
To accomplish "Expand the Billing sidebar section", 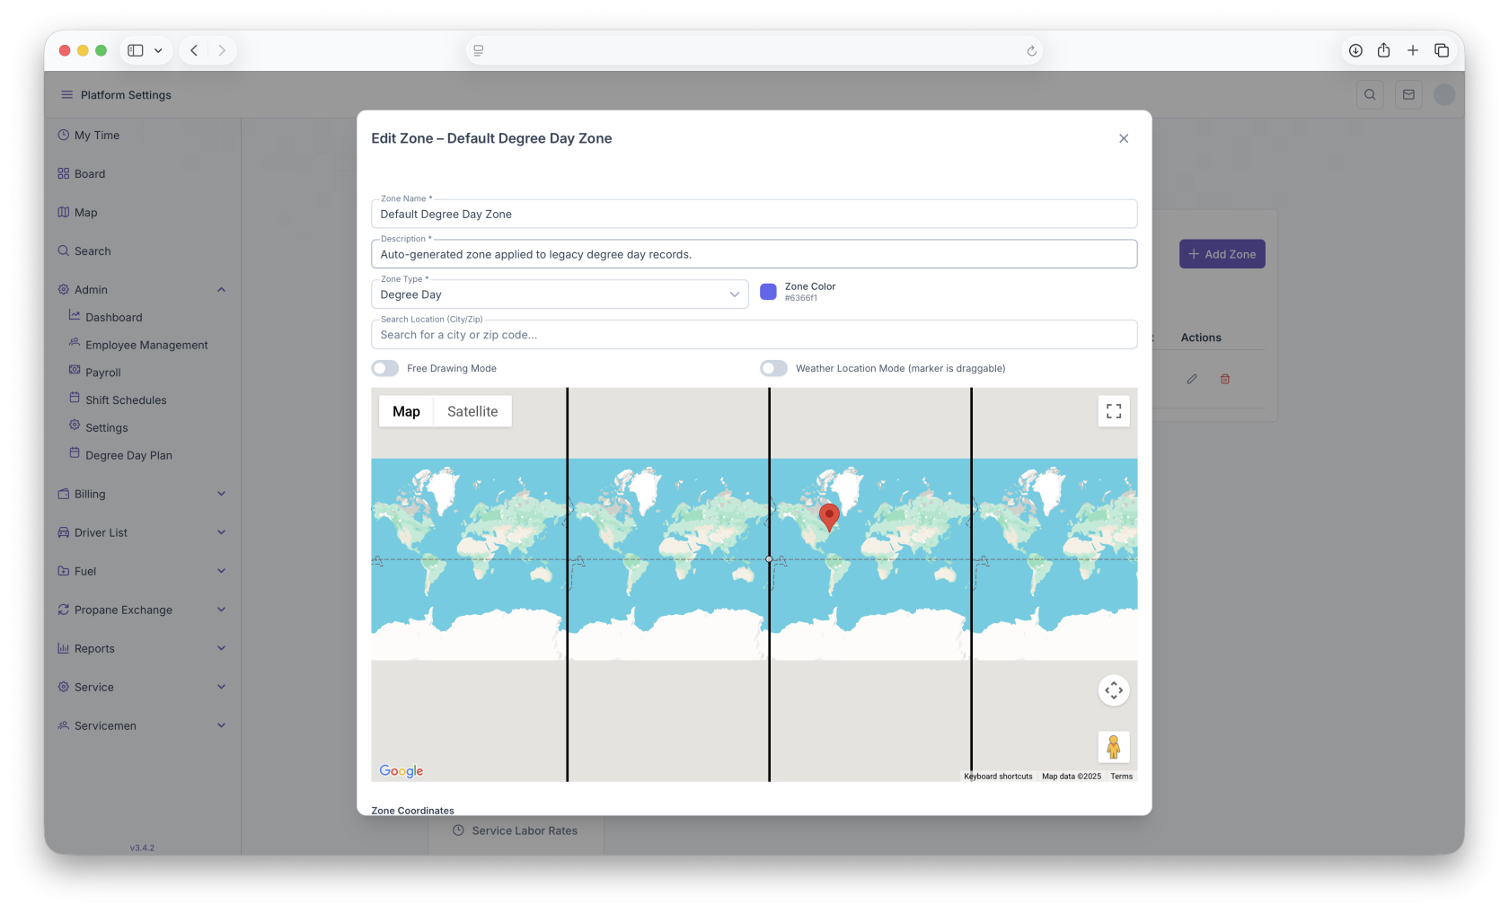I will point(142,494).
